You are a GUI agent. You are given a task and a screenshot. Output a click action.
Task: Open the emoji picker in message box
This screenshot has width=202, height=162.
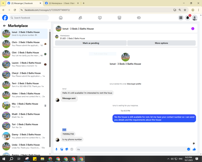[x=189, y=149]
